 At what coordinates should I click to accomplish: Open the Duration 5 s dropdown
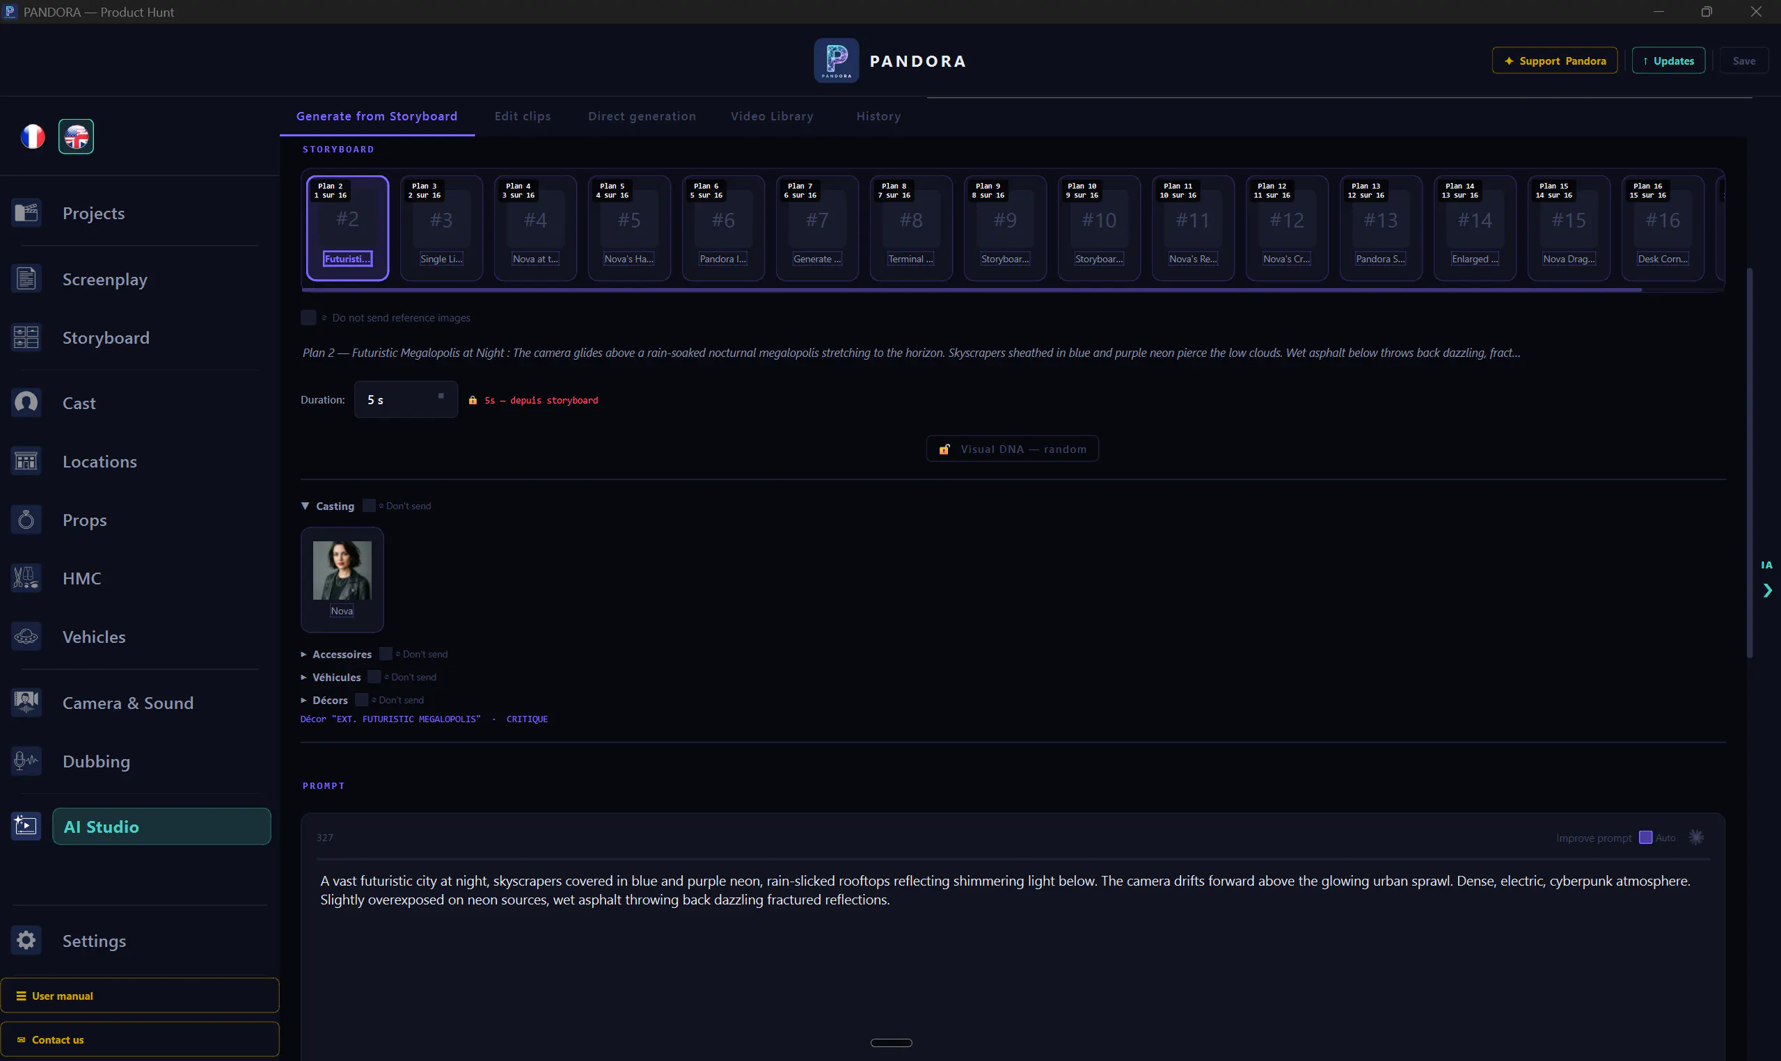point(406,399)
